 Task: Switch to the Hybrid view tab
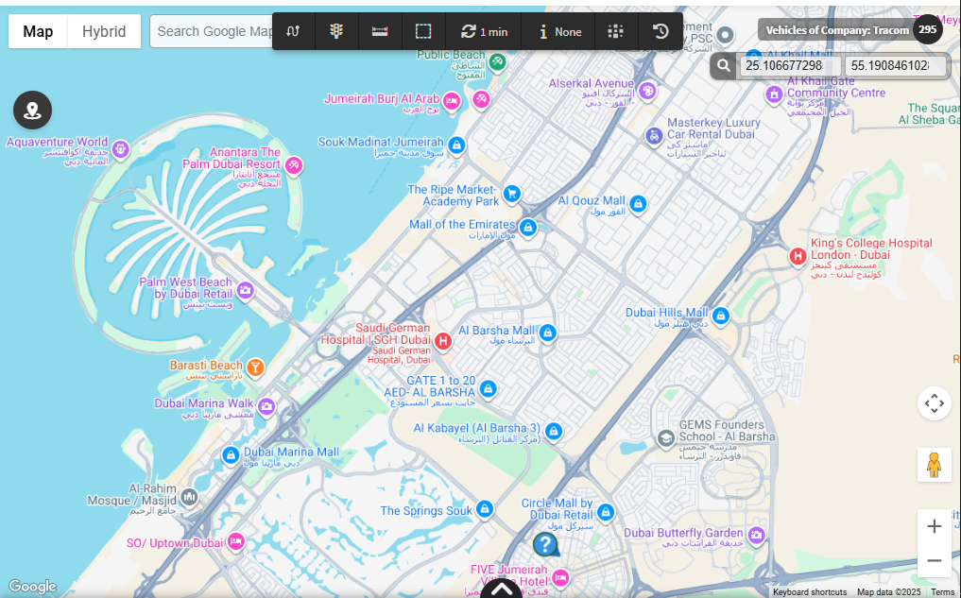104,31
